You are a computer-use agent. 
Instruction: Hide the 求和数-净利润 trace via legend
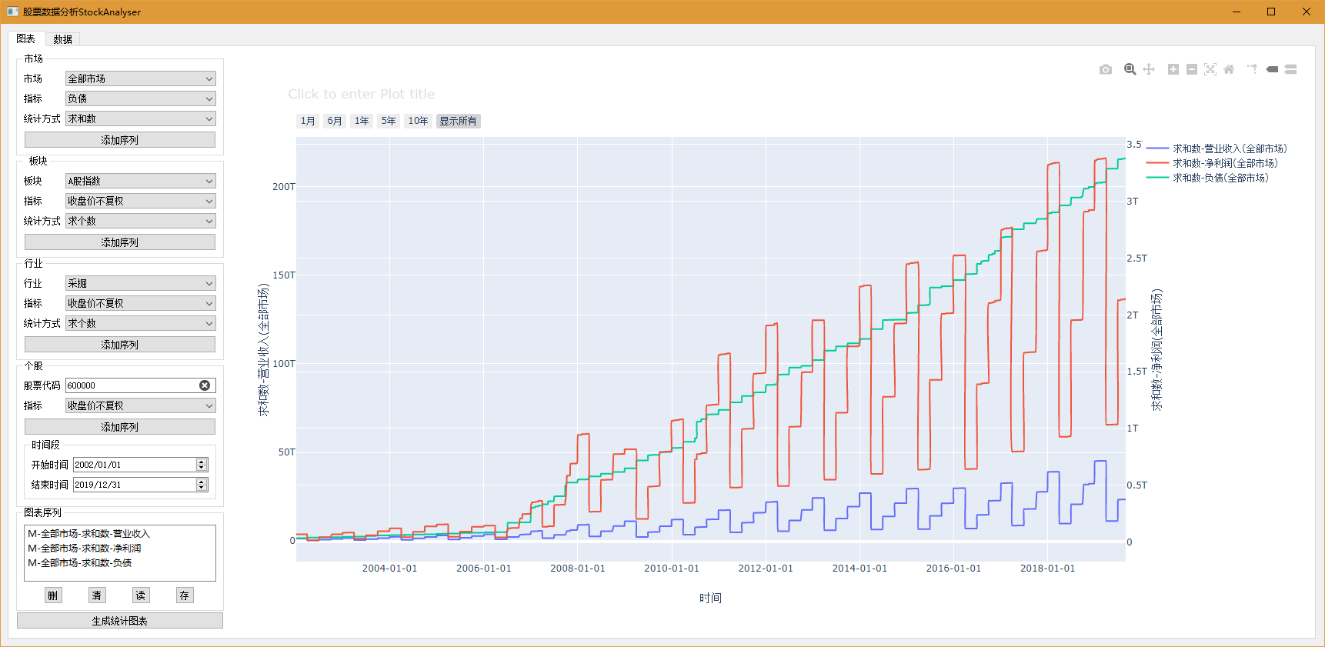(x=1224, y=163)
